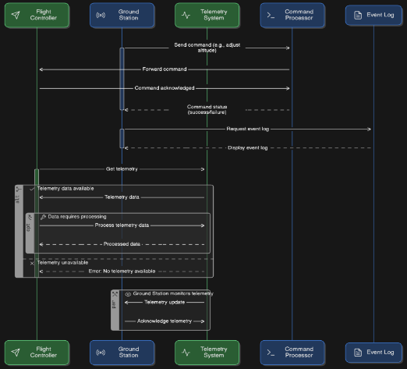Click the branch icon atop the alt fragment
The image size is (407, 369).
[19, 189]
